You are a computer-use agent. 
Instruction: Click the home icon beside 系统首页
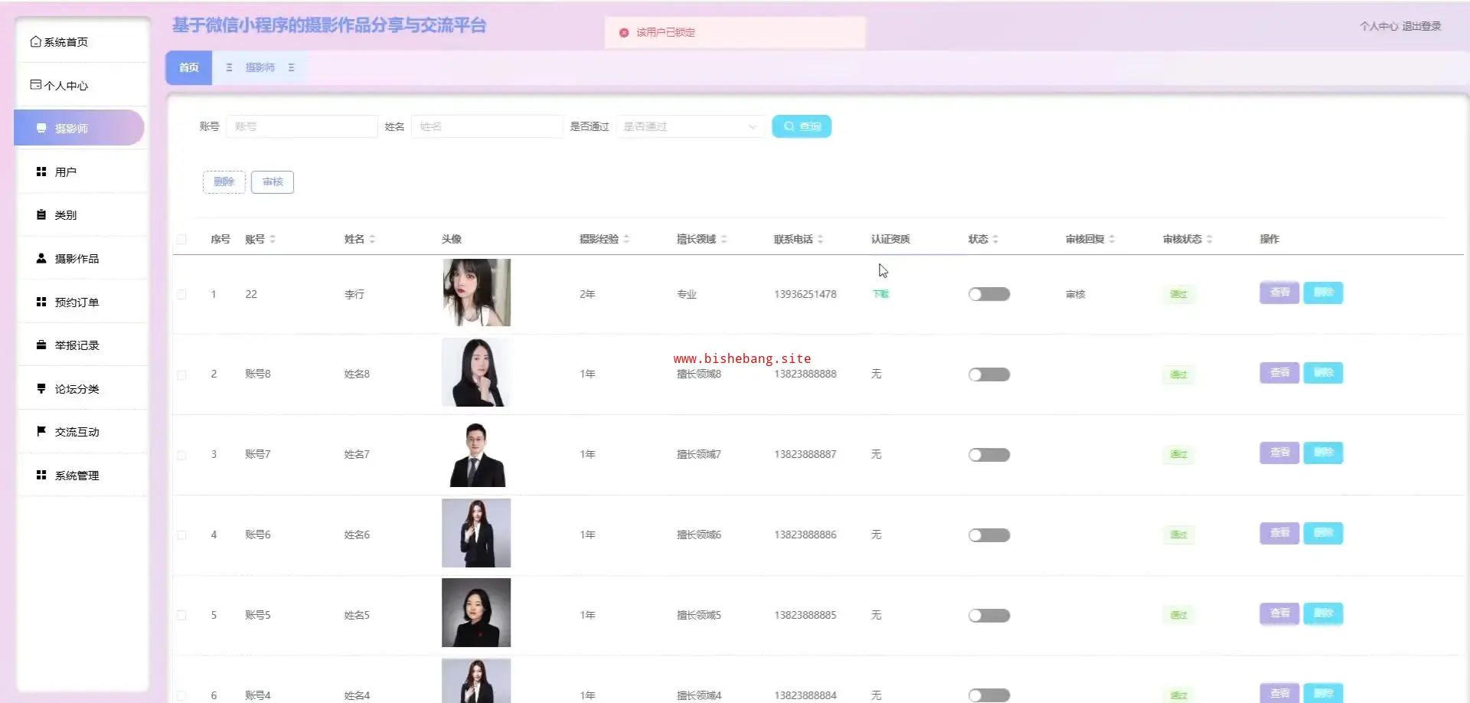point(35,42)
